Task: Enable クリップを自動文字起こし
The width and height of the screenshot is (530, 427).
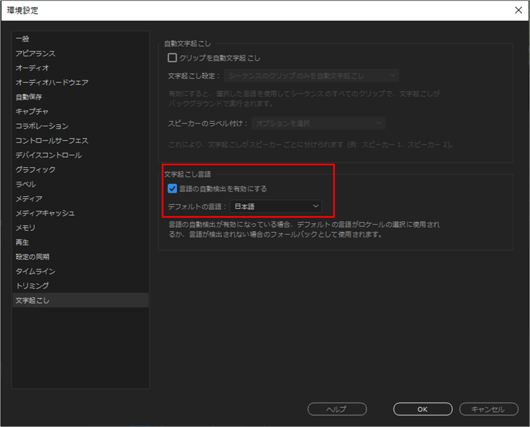Action: tap(172, 58)
